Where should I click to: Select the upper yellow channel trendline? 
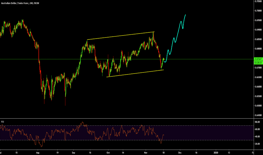point(119,36)
